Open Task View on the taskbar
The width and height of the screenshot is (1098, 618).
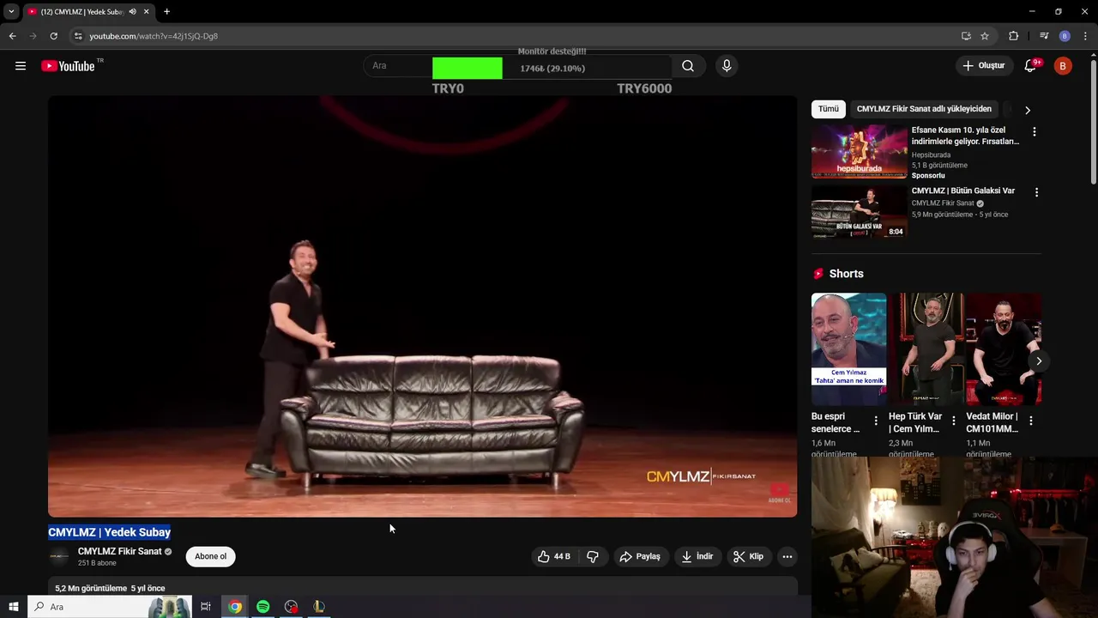(x=206, y=607)
